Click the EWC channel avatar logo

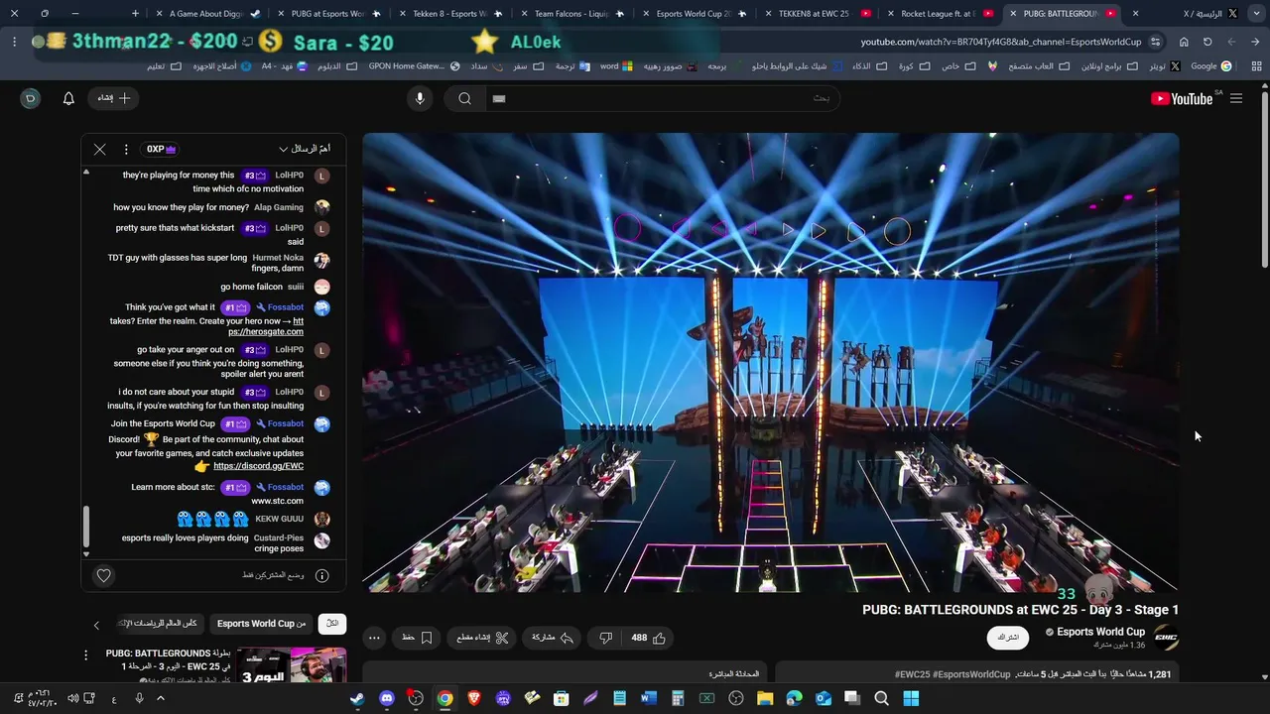pyautogui.click(x=1167, y=638)
